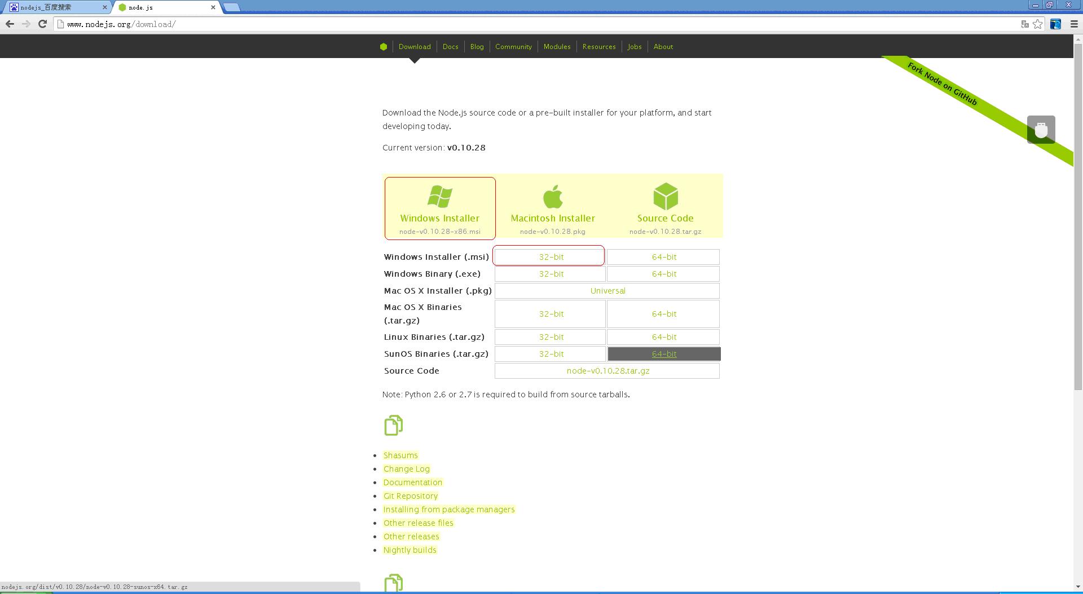Click the browser Forward arrow
The height and width of the screenshot is (594, 1083).
pos(26,24)
